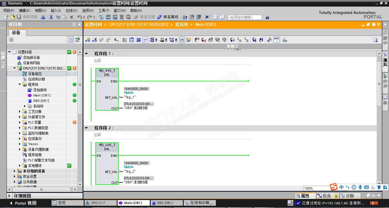Click the IME punctuation mode toggle
This screenshot has height=208, width=389.
coord(348,187)
